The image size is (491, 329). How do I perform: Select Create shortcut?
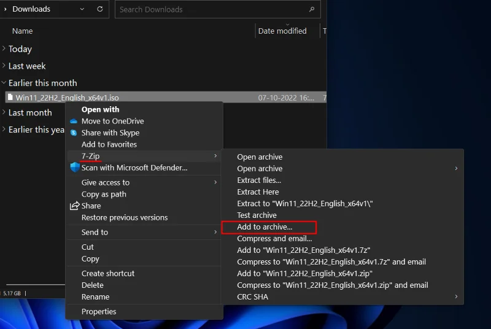pos(108,273)
